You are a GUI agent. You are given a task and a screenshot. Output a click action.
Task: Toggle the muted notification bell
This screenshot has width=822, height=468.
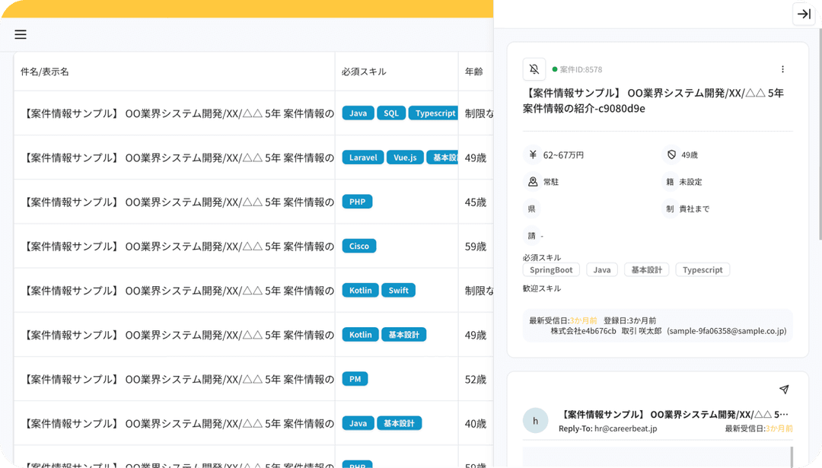click(x=534, y=69)
